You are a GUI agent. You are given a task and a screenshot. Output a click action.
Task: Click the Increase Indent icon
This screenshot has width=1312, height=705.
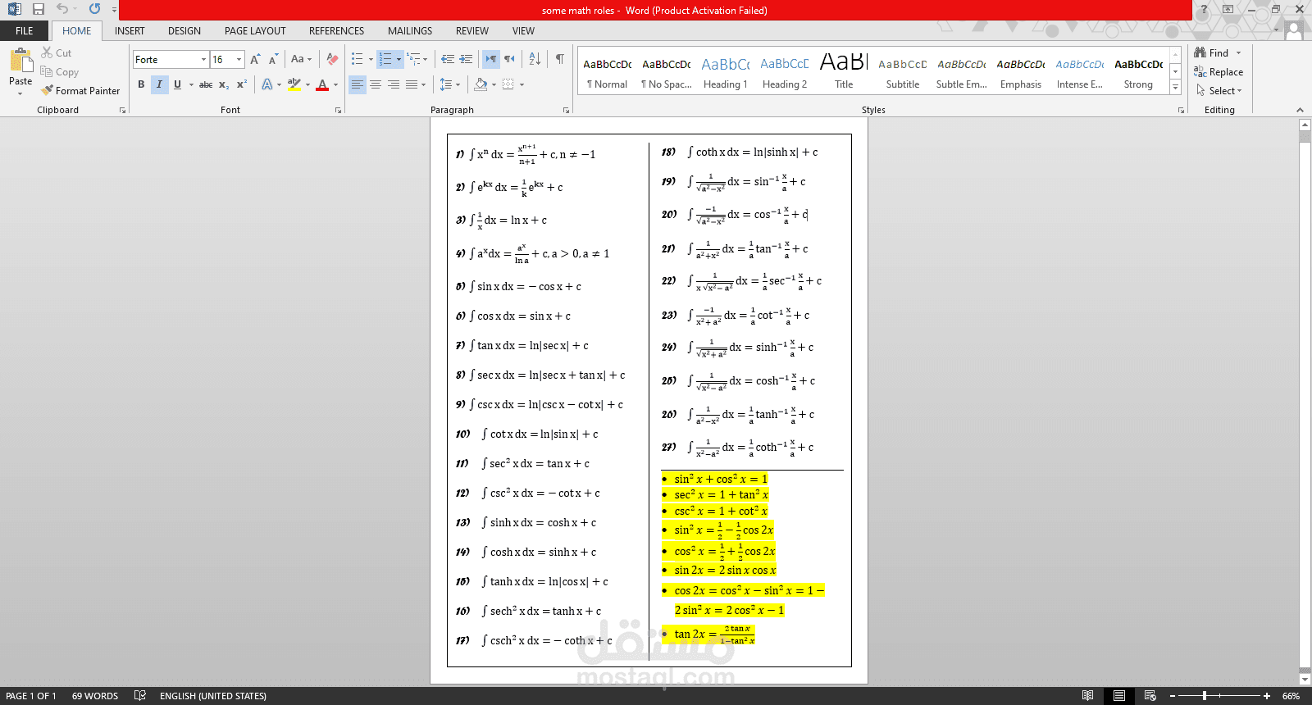[x=466, y=59]
